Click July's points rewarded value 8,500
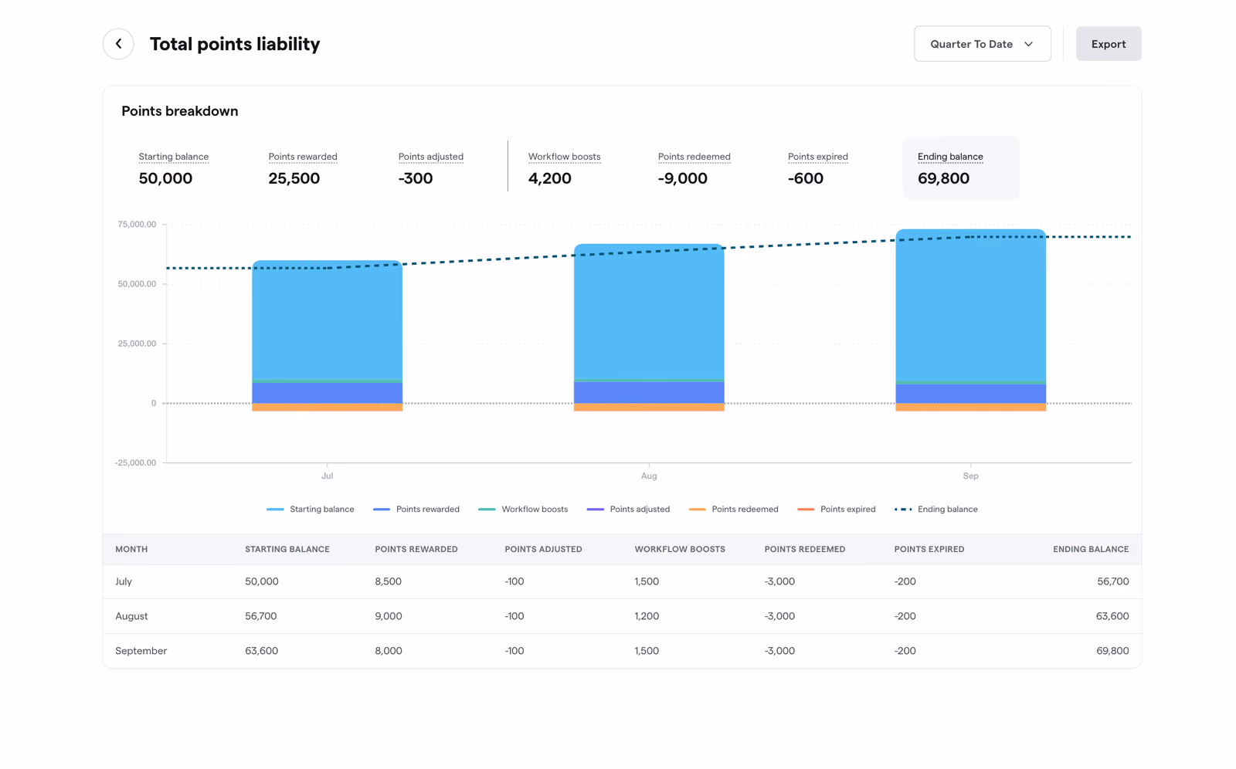Screen dimensions: 1236x769 click(x=389, y=581)
